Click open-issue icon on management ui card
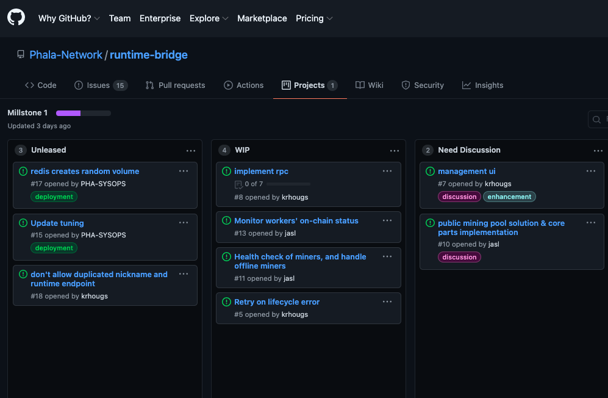 tap(430, 172)
